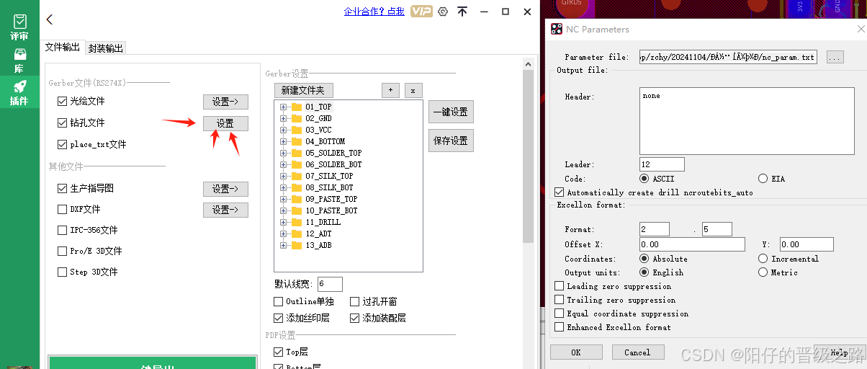Toggle the 光绘文件 checkbox
Image resolution: width=867 pixels, height=369 pixels.
tap(62, 102)
